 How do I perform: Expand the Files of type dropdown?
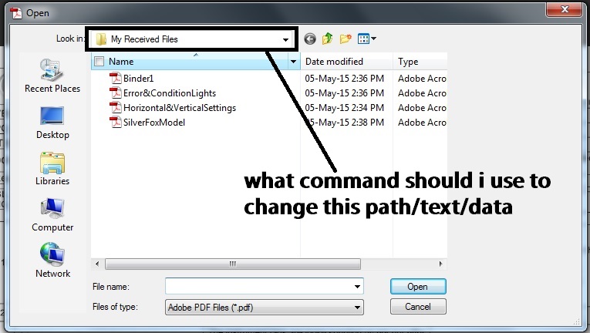[x=357, y=308]
